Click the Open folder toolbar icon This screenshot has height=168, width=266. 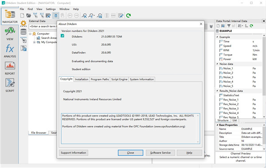click(28, 16)
